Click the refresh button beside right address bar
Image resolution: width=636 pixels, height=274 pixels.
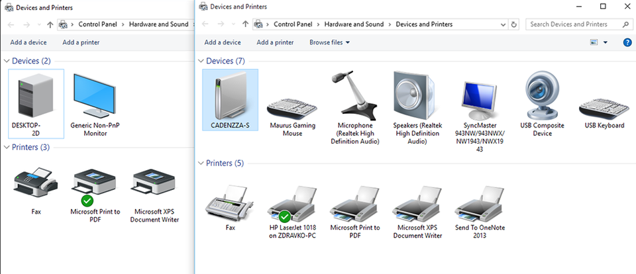(x=514, y=24)
